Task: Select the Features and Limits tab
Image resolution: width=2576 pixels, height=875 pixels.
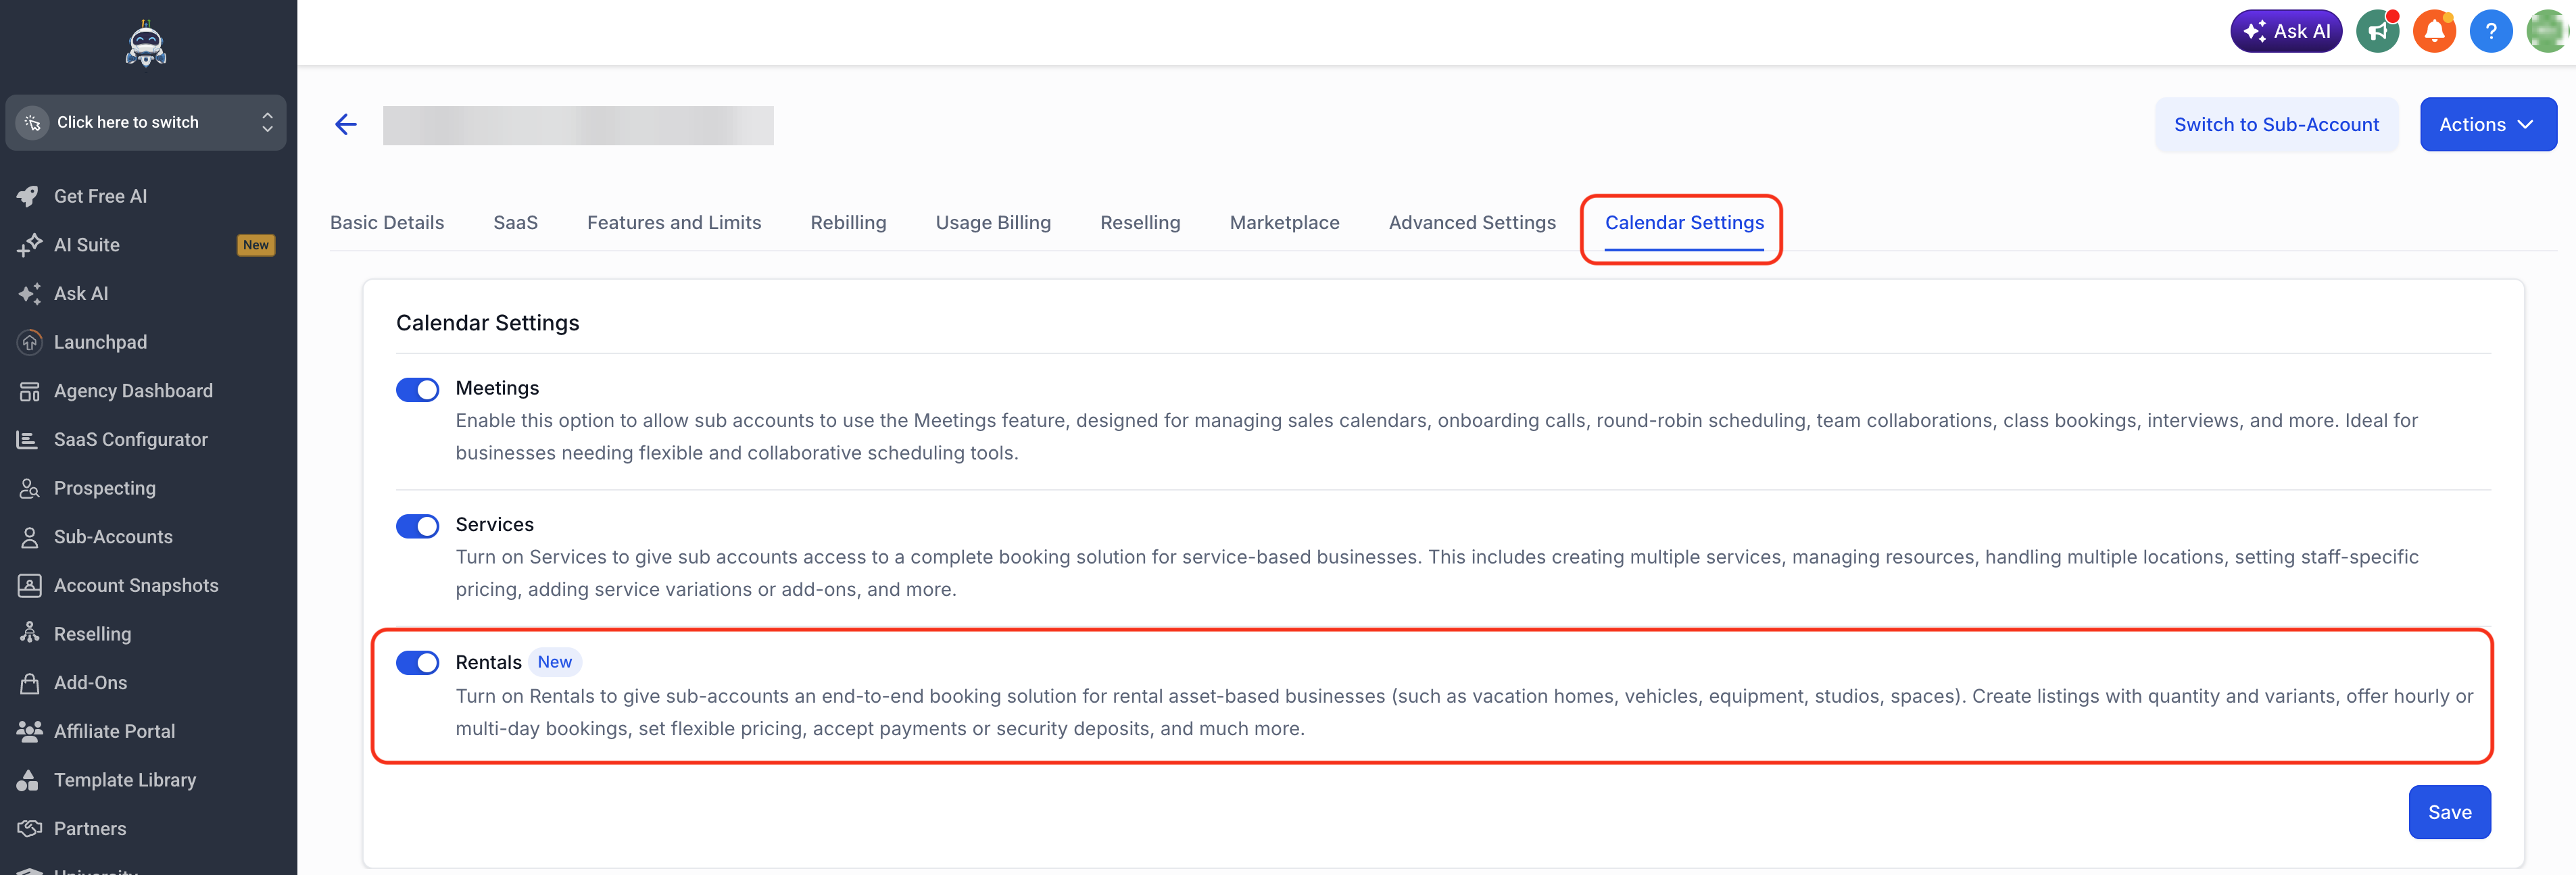Action: (674, 222)
